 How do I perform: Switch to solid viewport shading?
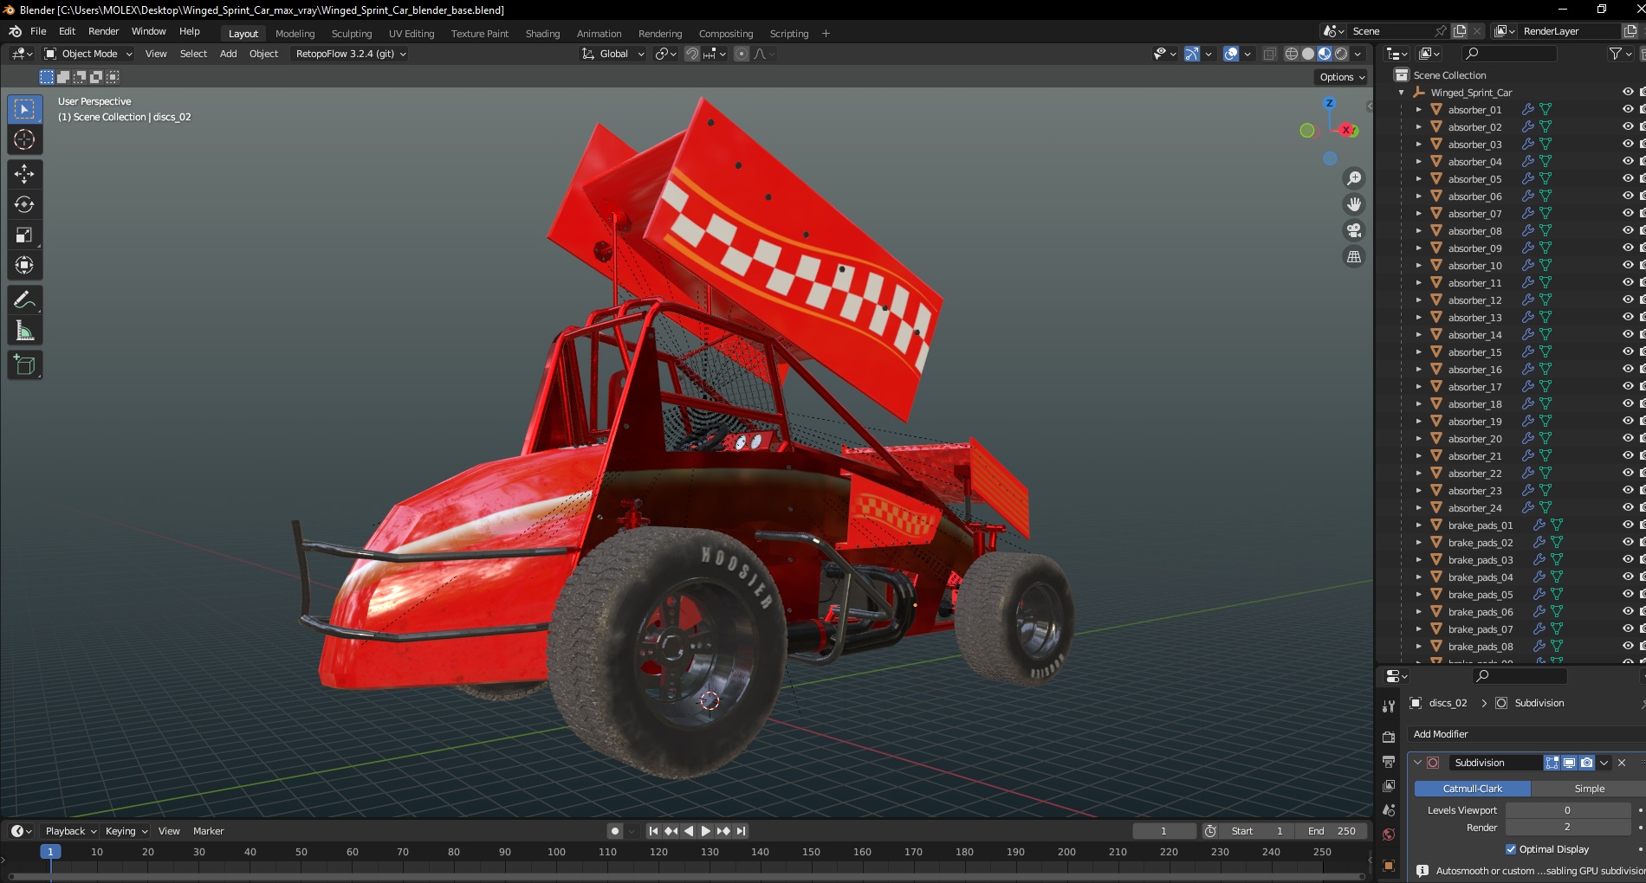[1308, 54]
